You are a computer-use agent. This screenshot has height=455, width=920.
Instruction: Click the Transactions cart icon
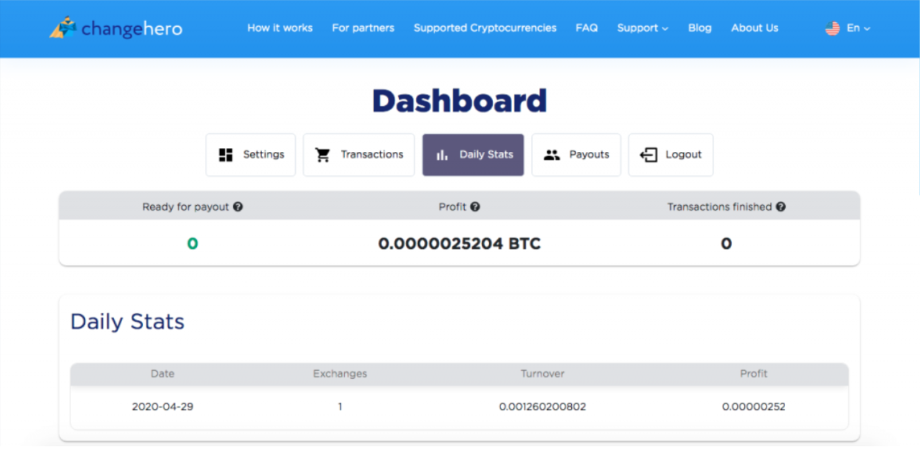click(323, 155)
